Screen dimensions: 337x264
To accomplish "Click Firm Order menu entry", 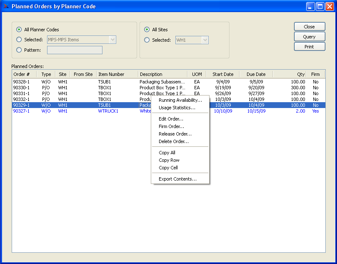I will (x=171, y=126).
